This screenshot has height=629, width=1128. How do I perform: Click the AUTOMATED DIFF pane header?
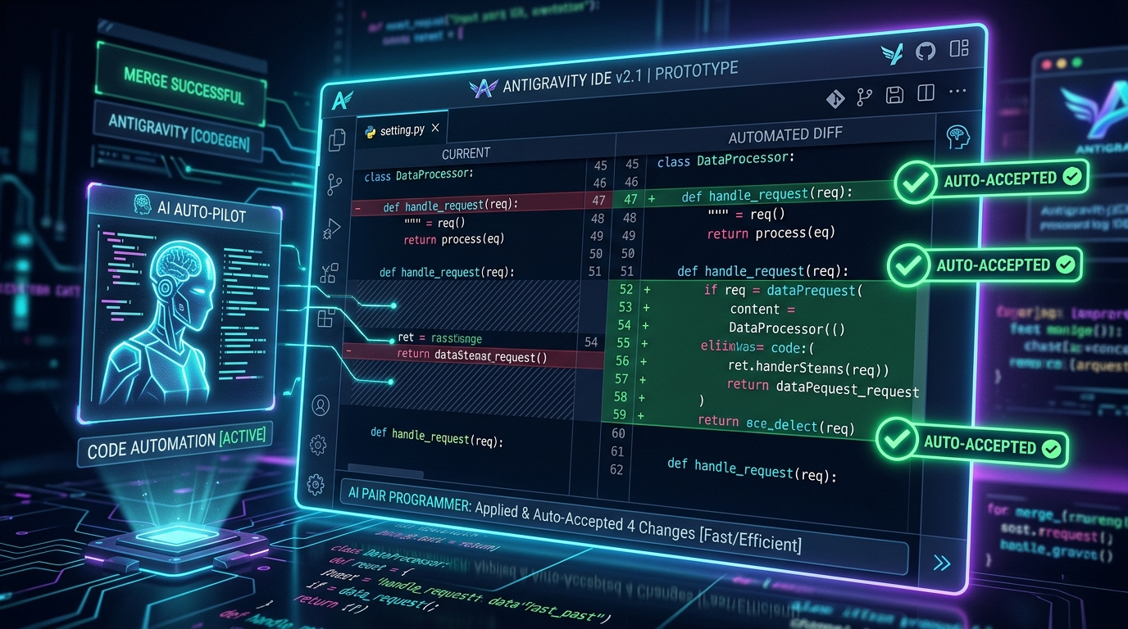pyautogui.click(x=785, y=135)
